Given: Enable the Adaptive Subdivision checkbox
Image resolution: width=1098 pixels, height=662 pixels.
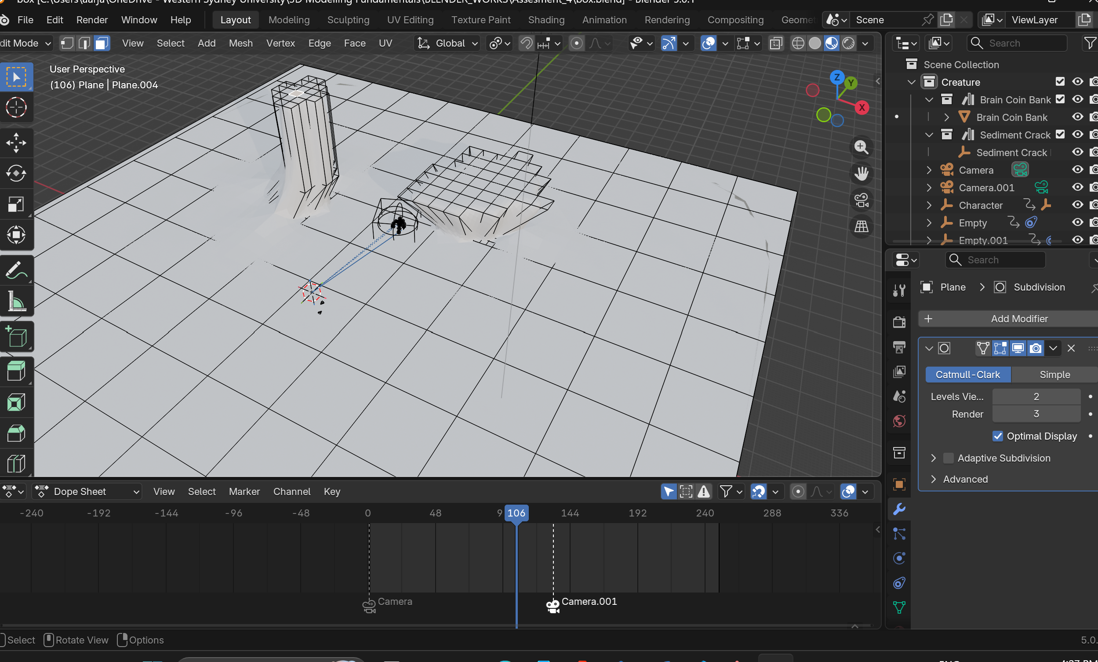Looking at the screenshot, I should [948, 458].
